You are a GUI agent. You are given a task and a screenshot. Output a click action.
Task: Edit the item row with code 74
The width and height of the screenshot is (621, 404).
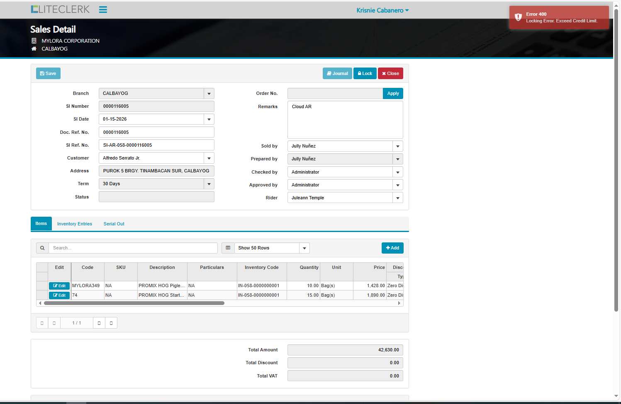click(59, 295)
